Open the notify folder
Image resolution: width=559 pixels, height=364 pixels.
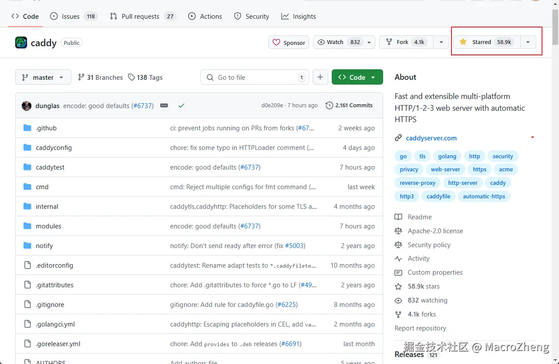pos(44,246)
